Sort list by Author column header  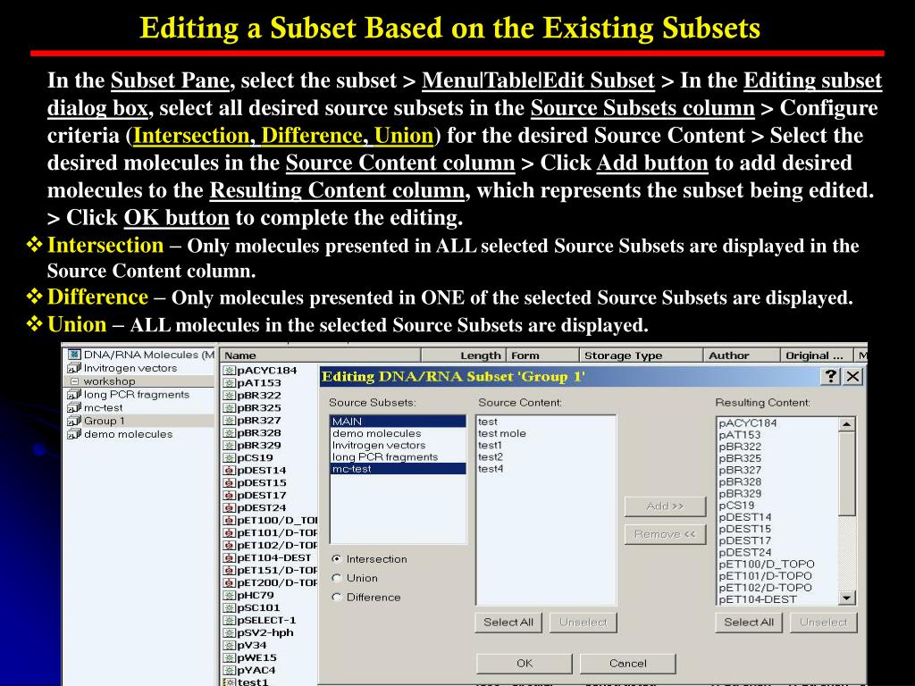[x=728, y=356]
